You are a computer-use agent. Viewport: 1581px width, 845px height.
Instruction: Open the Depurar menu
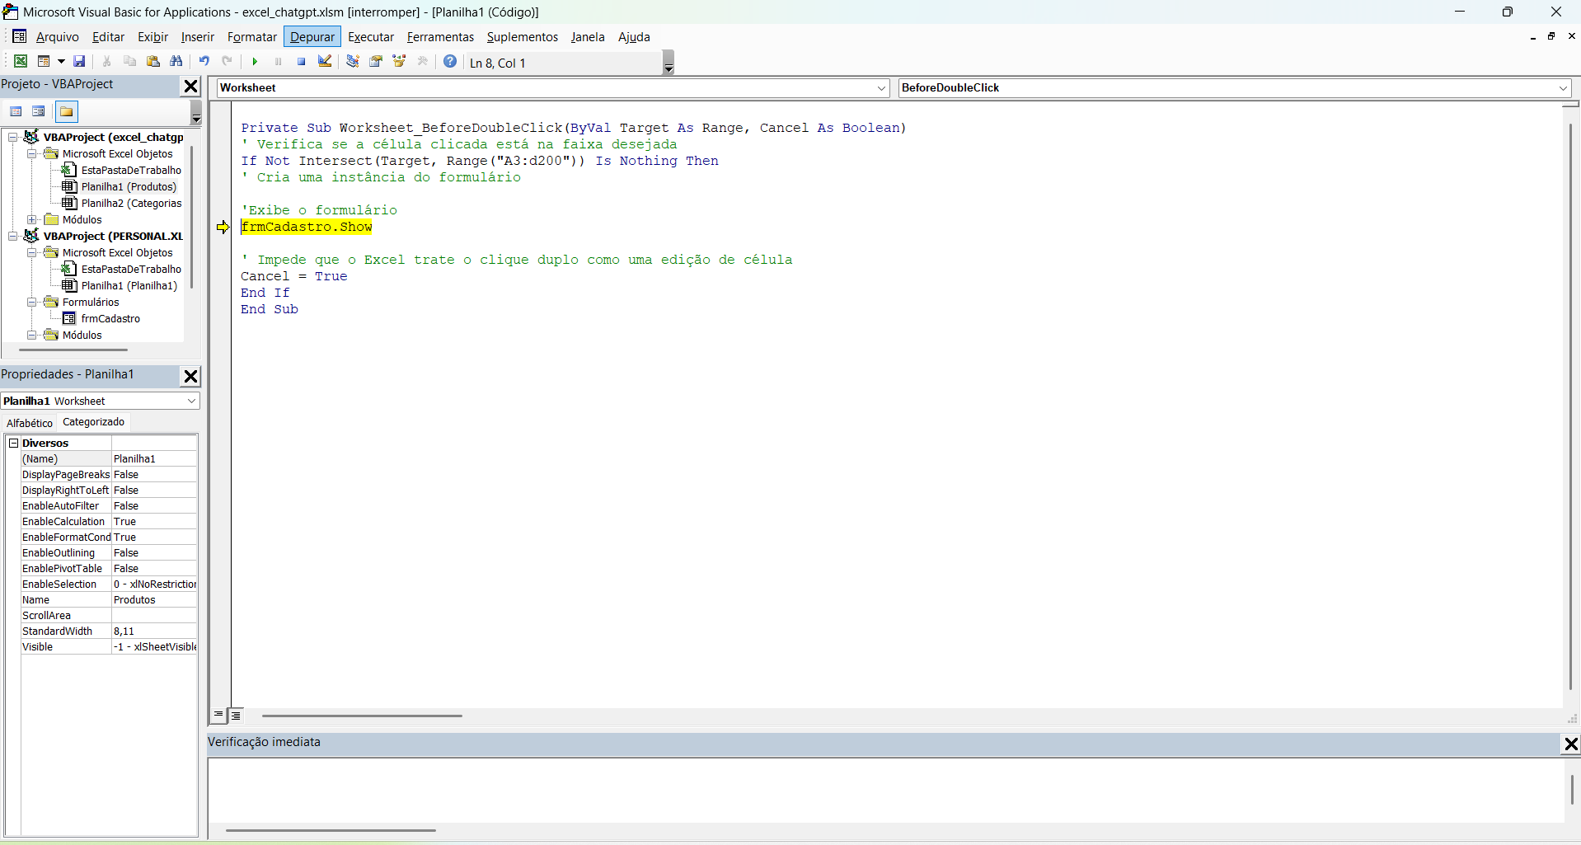(x=312, y=37)
